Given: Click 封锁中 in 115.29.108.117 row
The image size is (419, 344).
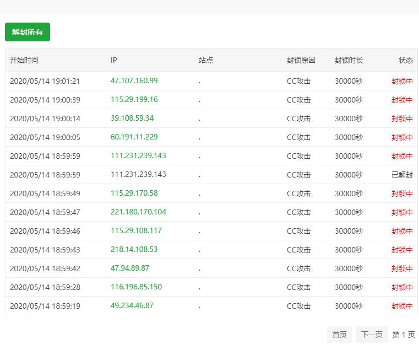Looking at the screenshot, I should tap(402, 231).
